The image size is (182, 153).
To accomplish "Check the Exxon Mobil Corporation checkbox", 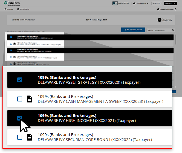I will [11, 64].
